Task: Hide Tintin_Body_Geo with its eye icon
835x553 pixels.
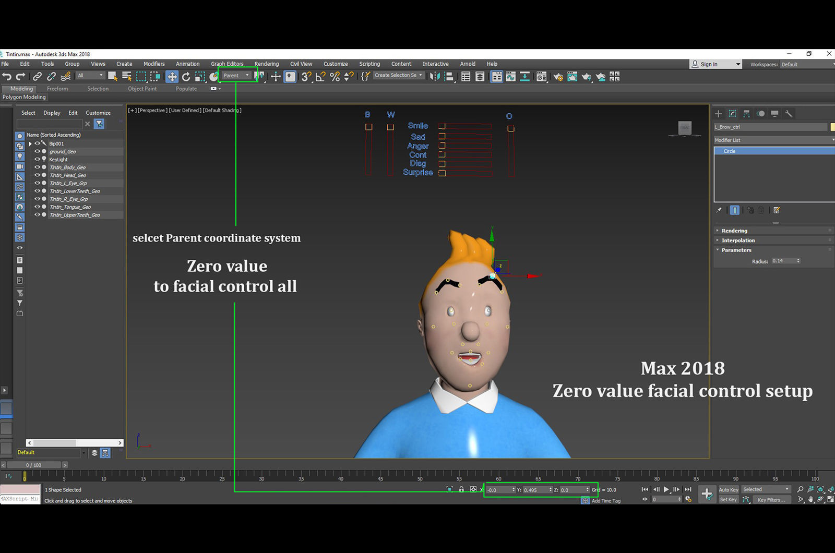Action: (37, 167)
